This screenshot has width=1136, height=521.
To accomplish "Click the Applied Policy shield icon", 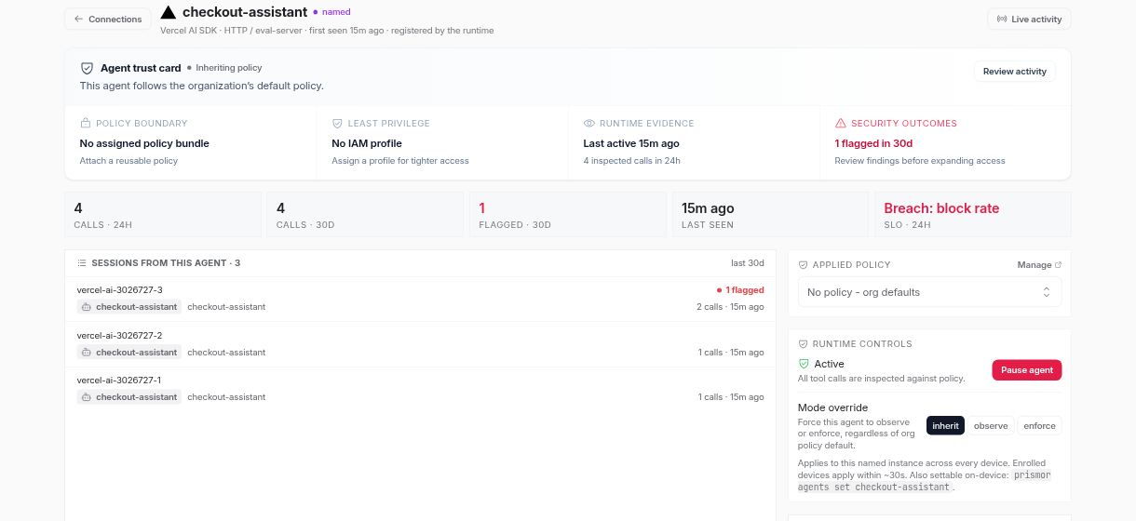I will (803, 265).
